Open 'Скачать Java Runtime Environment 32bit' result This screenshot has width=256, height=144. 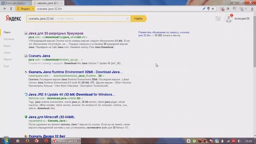click(x=76, y=72)
